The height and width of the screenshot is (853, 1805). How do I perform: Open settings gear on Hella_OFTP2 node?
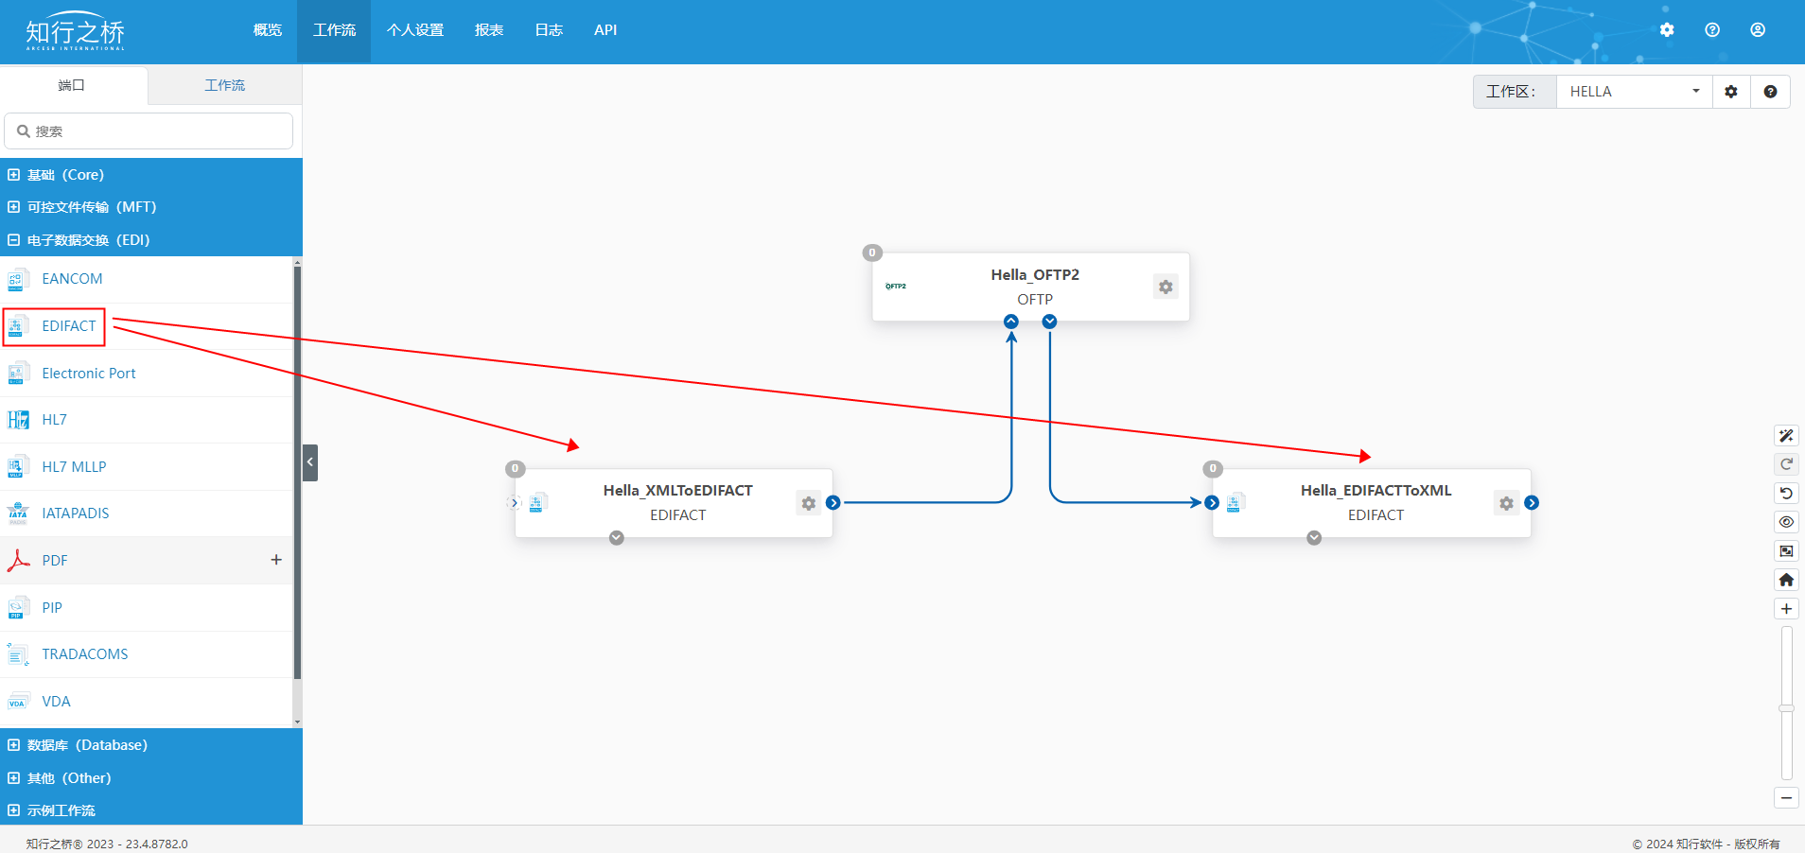tap(1165, 287)
